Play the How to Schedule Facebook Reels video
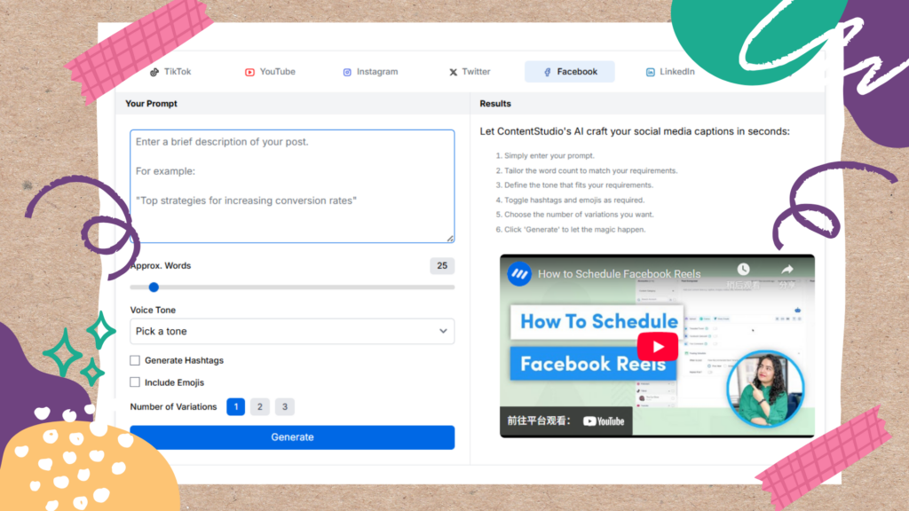This screenshot has width=909, height=511. [x=658, y=347]
